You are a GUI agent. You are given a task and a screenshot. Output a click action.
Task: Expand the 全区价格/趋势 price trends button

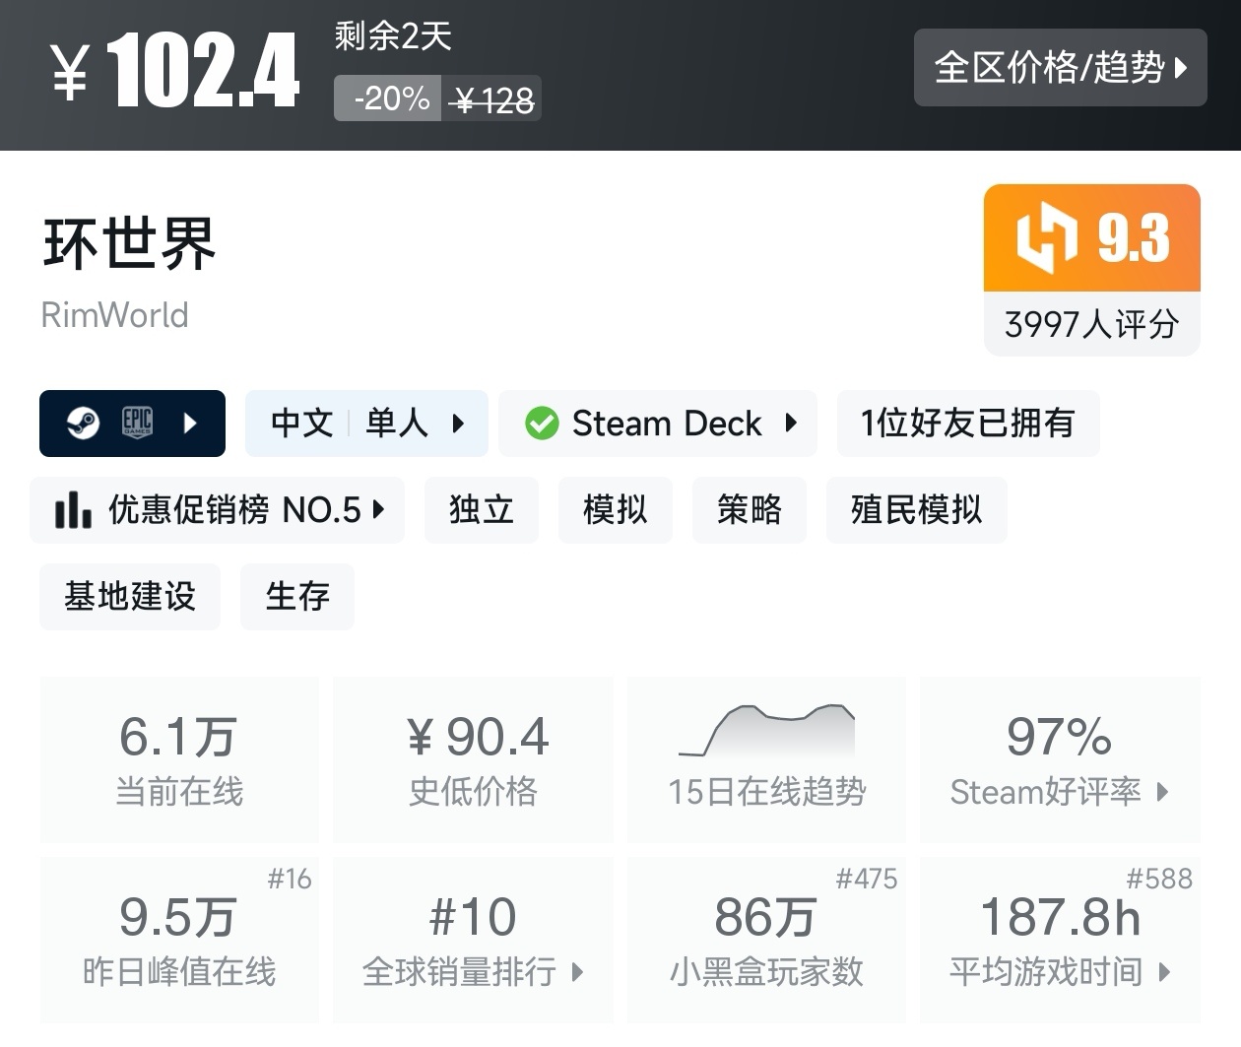pyautogui.click(x=1060, y=68)
